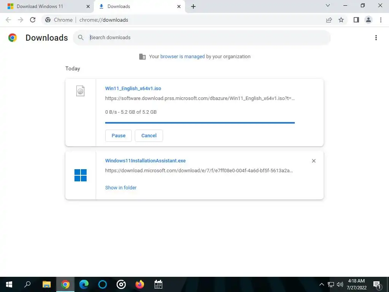Click the Windows 11 installer icon

pos(81,175)
